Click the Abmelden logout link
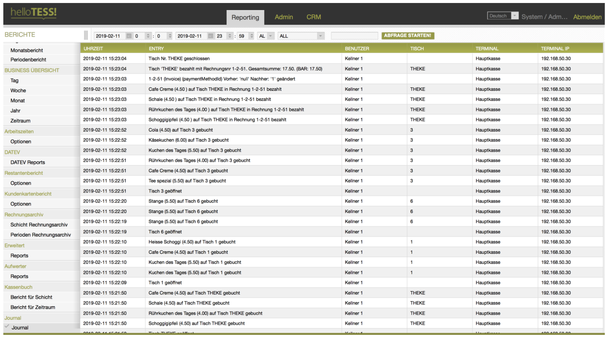Image resolution: width=616 pixels, height=340 pixels. coord(587,17)
